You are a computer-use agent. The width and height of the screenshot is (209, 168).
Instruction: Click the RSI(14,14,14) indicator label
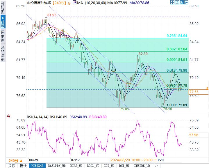[37, 117]
